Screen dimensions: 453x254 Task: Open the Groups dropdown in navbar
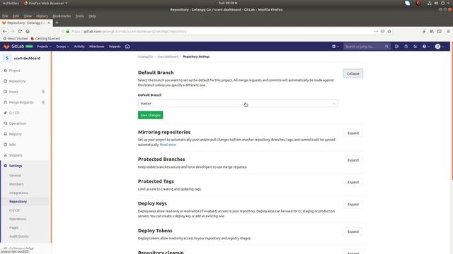[62, 47]
